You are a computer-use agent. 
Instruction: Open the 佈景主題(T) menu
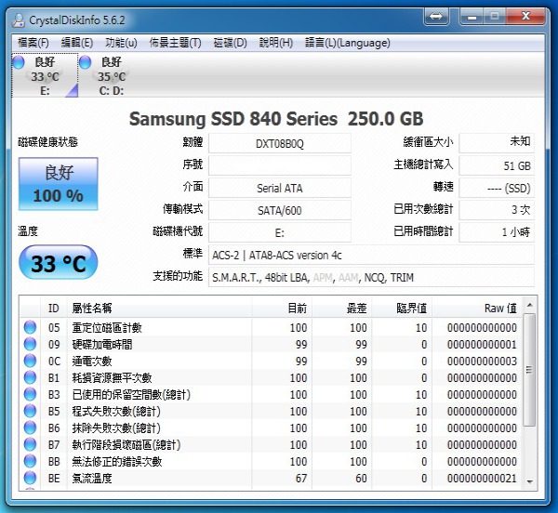[x=175, y=43]
